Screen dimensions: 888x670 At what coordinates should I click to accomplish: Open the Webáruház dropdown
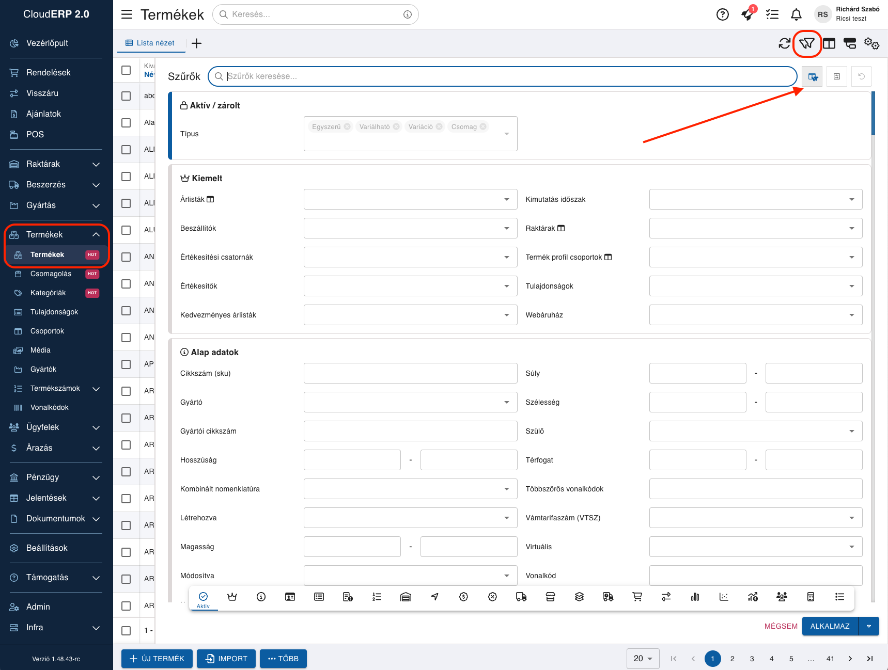click(x=756, y=315)
